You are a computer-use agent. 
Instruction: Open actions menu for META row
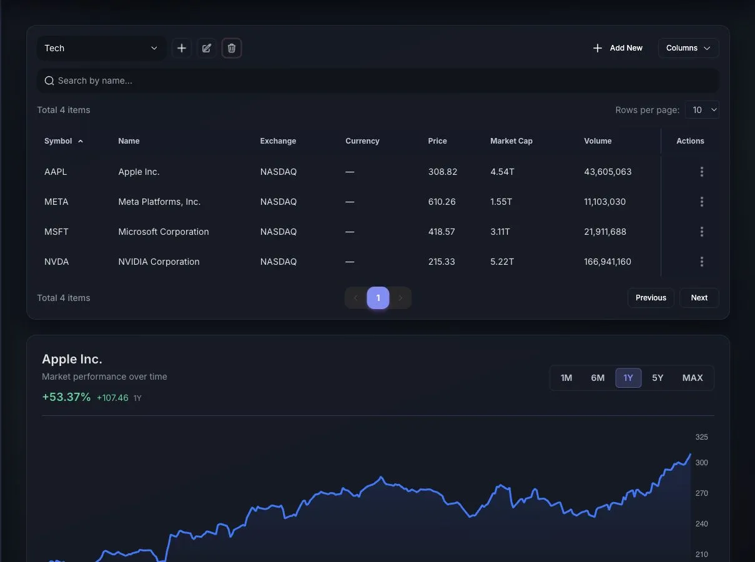coord(702,202)
